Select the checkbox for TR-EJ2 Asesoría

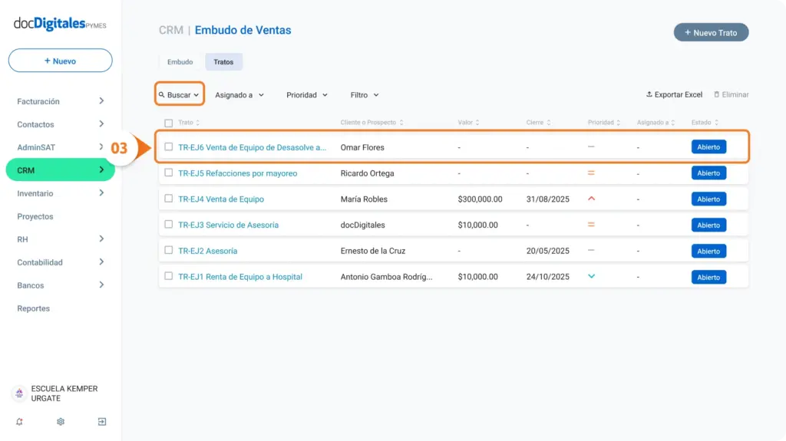tap(168, 250)
